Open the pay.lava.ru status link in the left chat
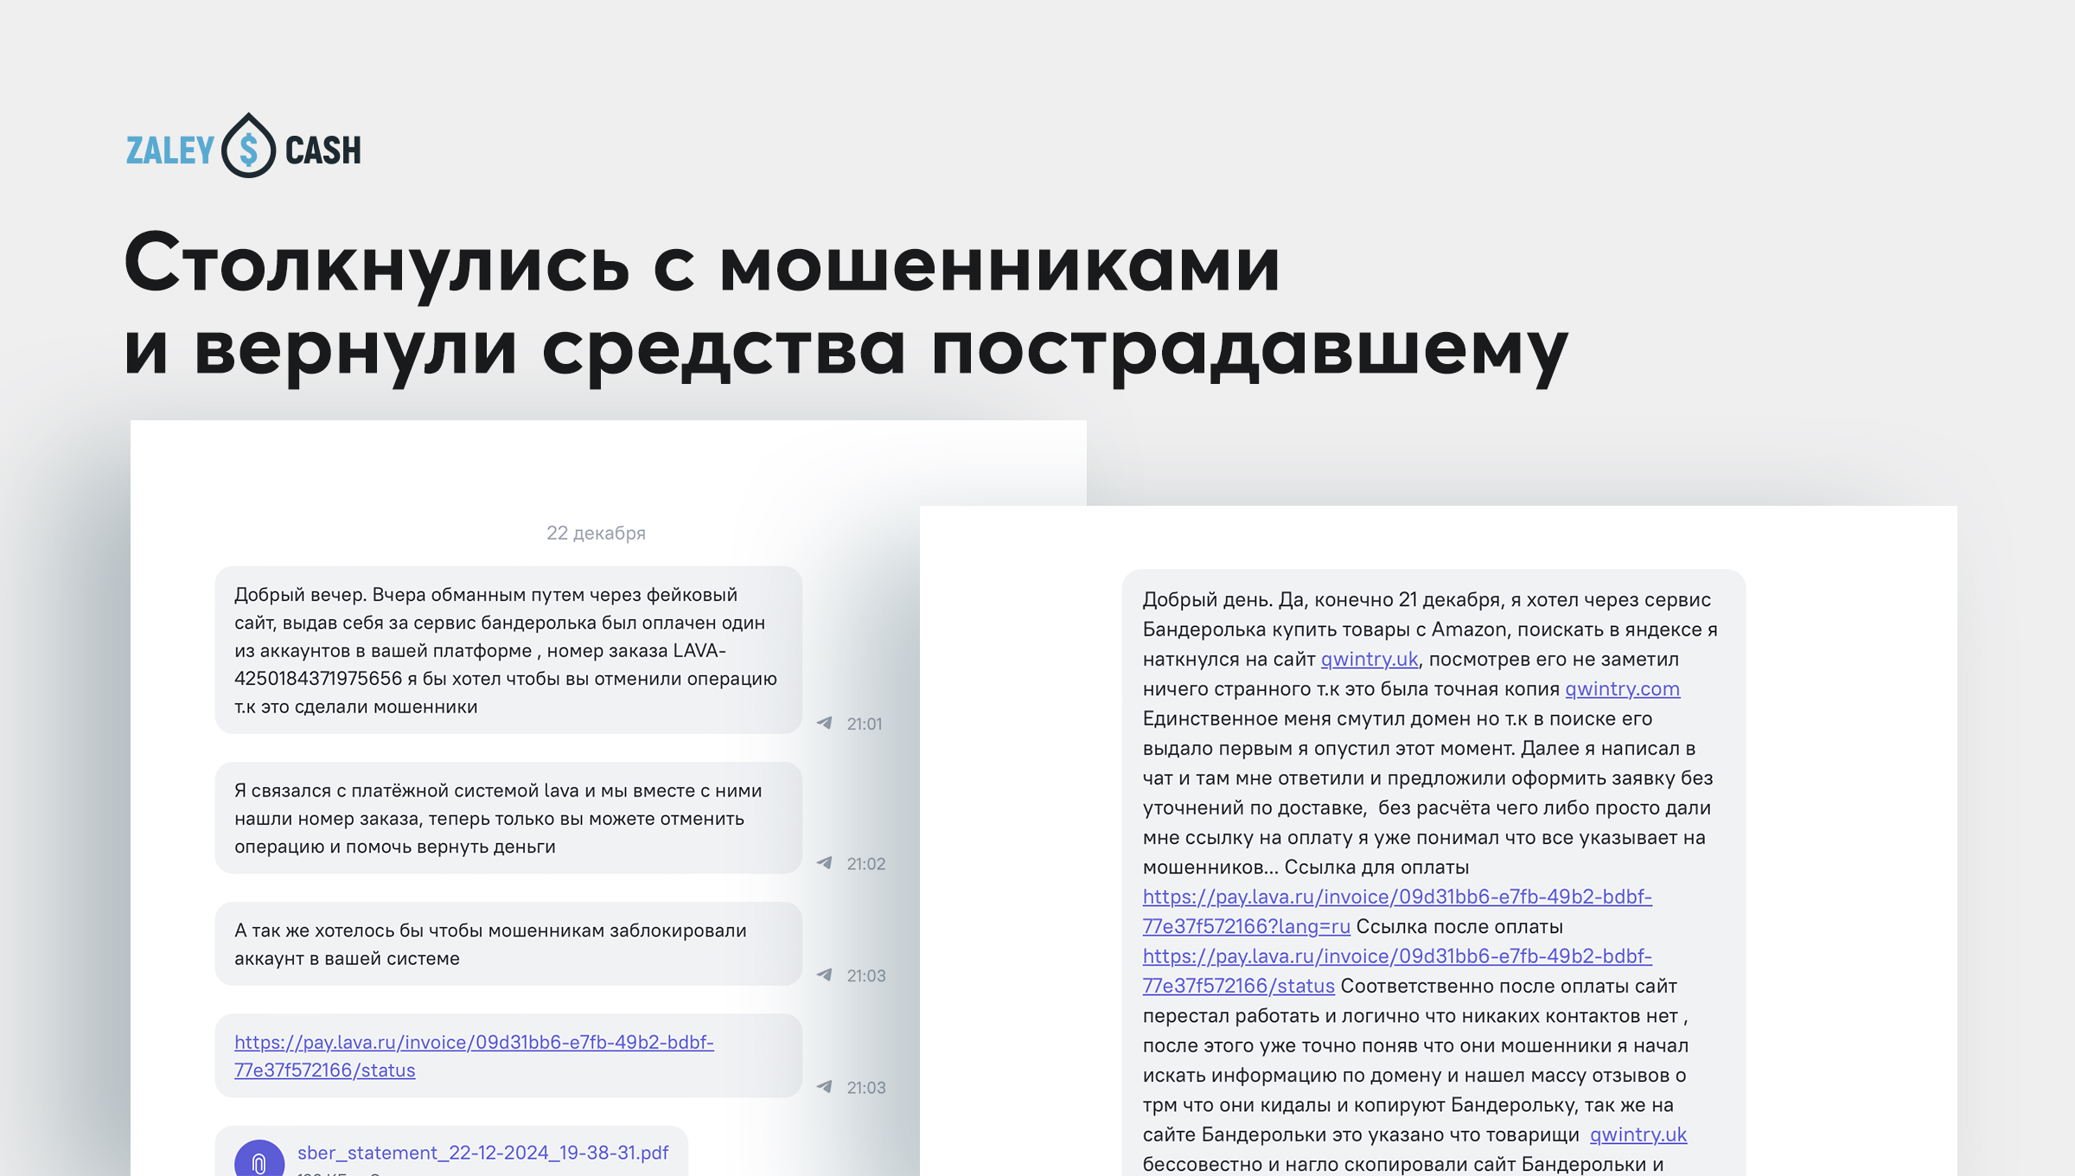 coord(474,1056)
